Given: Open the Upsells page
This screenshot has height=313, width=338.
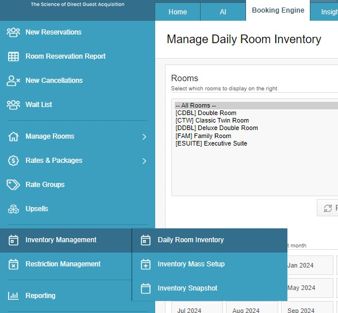Looking at the screenshot, I should point(37,209).
